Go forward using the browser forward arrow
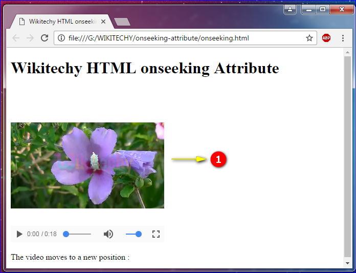This screenshot has width=356, height=273. [x=30, y=38]
